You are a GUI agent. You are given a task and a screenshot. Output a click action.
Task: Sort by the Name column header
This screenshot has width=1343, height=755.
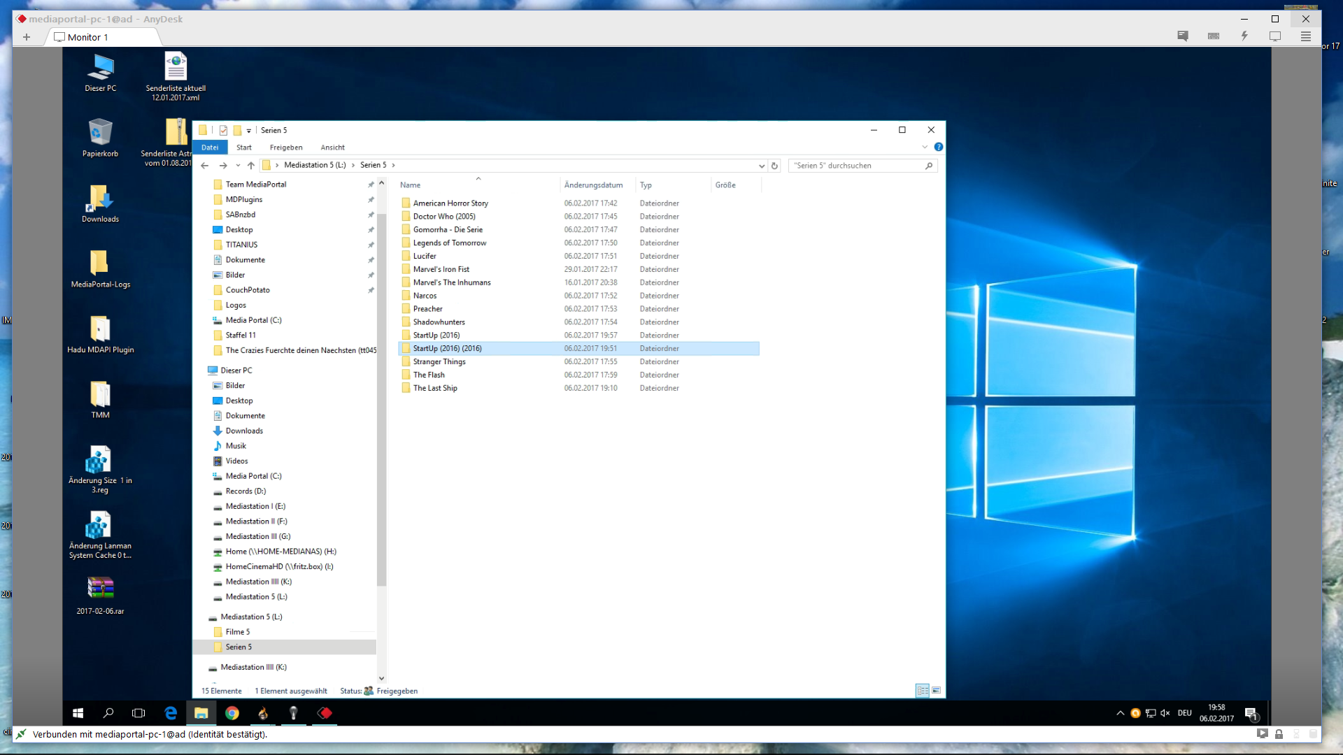(478, 185)
